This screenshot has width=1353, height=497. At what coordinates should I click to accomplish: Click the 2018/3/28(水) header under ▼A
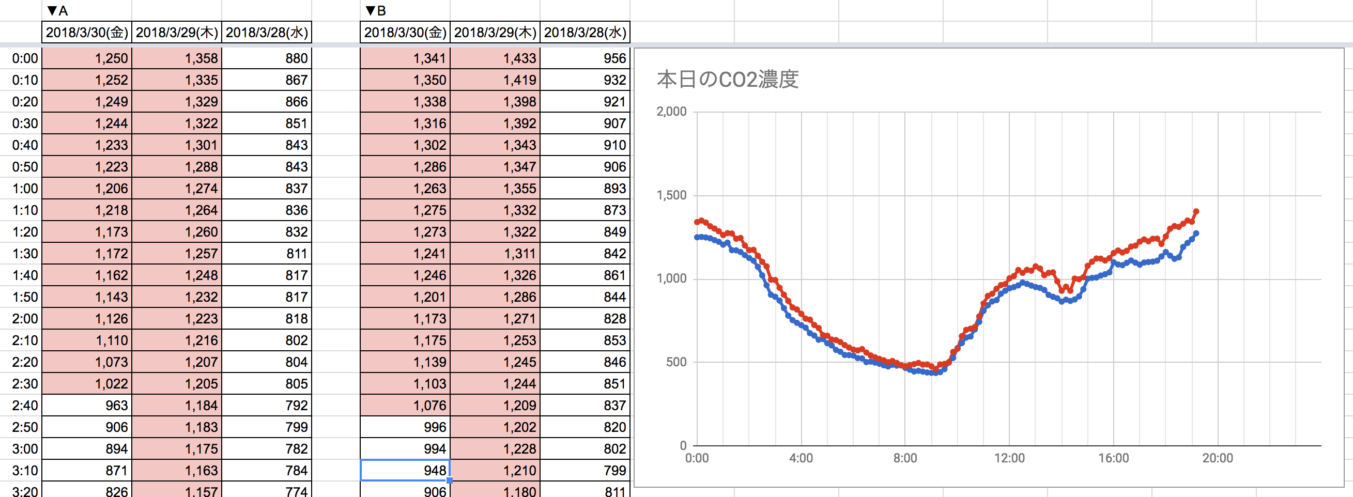266,33
